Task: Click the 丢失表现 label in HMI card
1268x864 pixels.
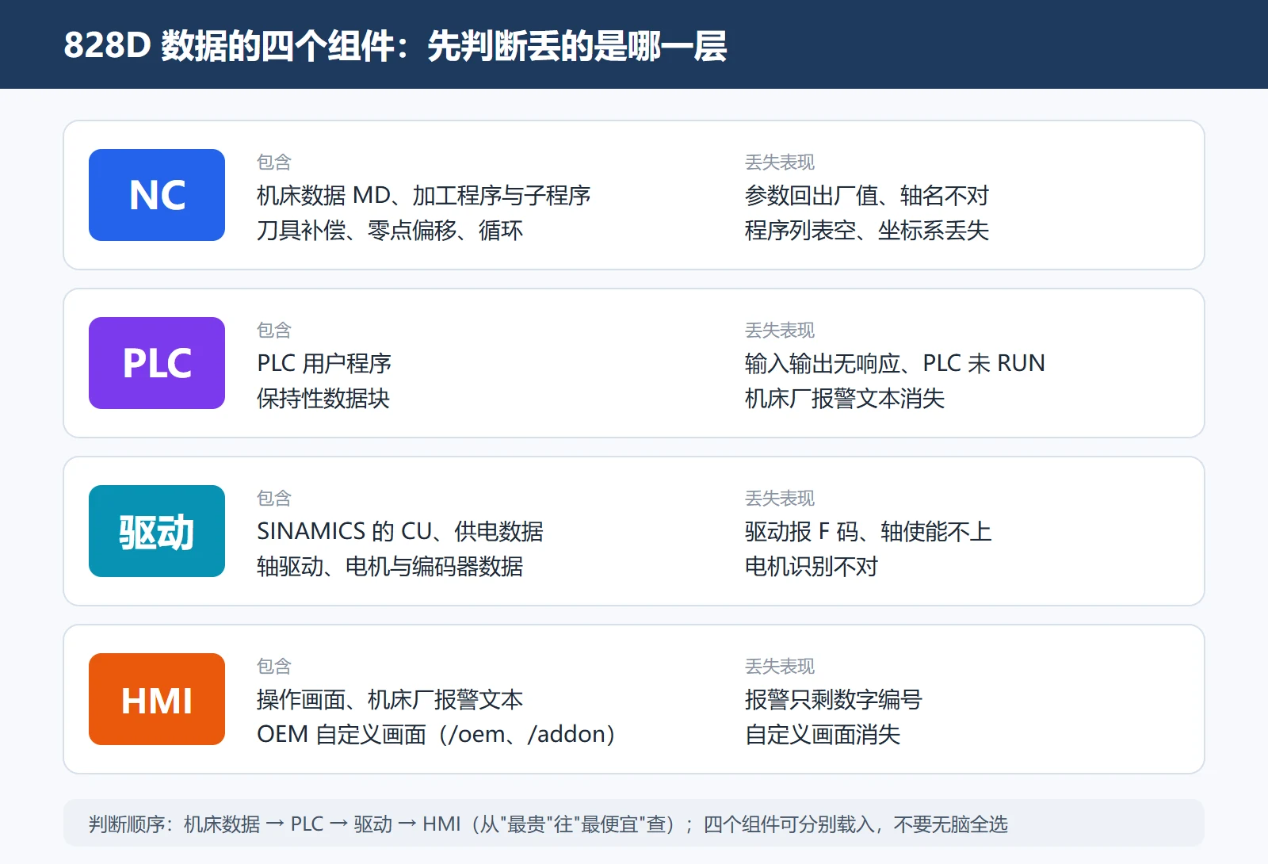Action: pyautogui.click(x=780, y=666)
